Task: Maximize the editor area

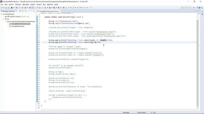Action: pyautogui.click(x=198, y=11)
